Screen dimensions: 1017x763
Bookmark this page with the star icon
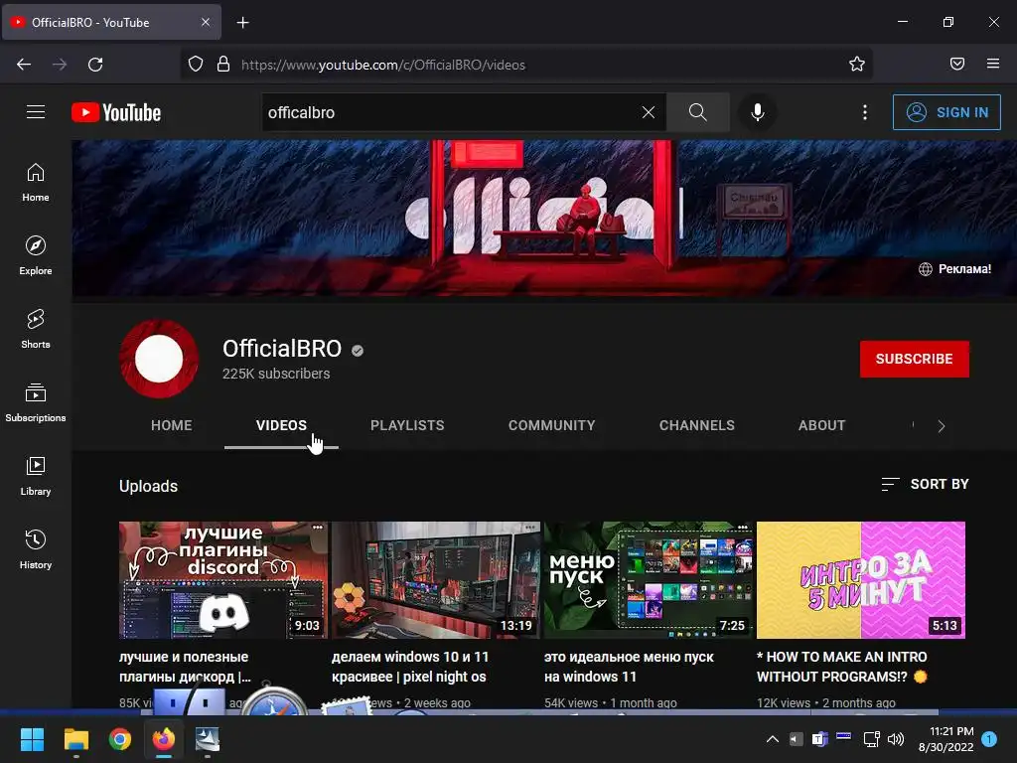point(857,65)
